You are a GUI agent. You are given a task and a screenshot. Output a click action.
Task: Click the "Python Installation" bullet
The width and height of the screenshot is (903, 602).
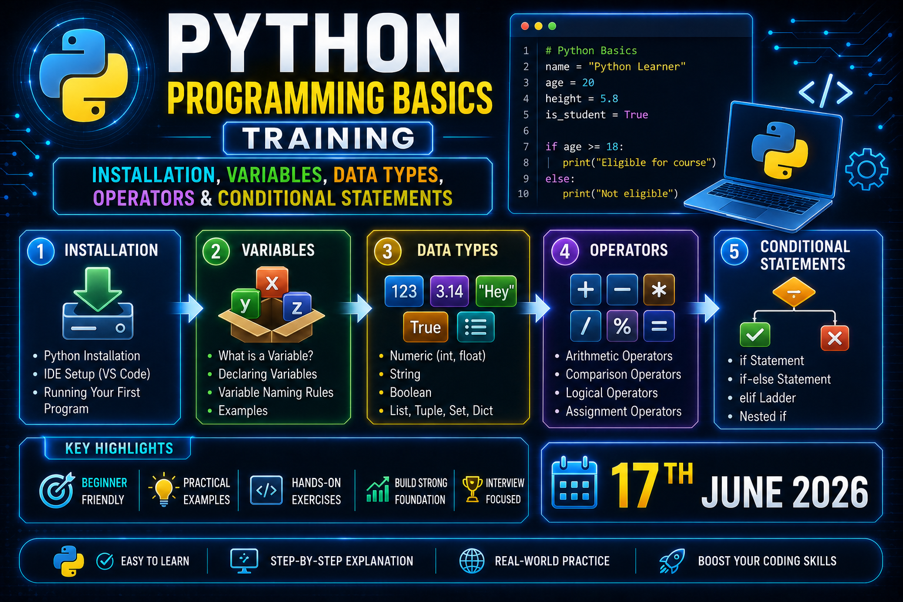(x=92, y=356)
